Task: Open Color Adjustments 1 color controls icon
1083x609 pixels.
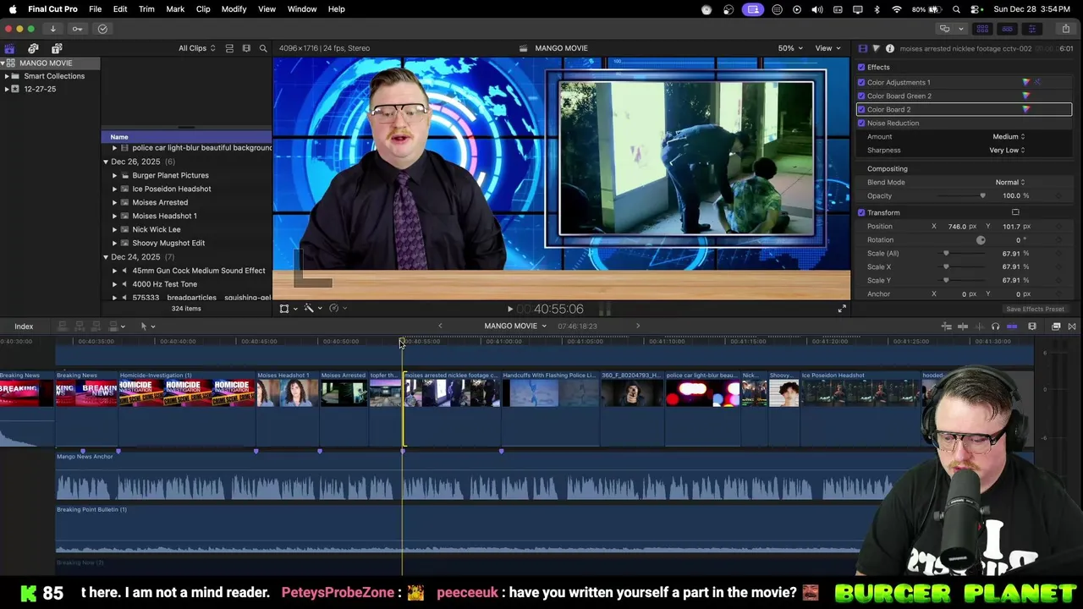Action: pos(1026,82)
